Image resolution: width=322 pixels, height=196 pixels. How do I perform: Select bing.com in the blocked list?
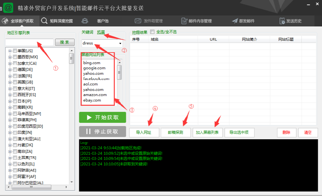tap(92, 63)
